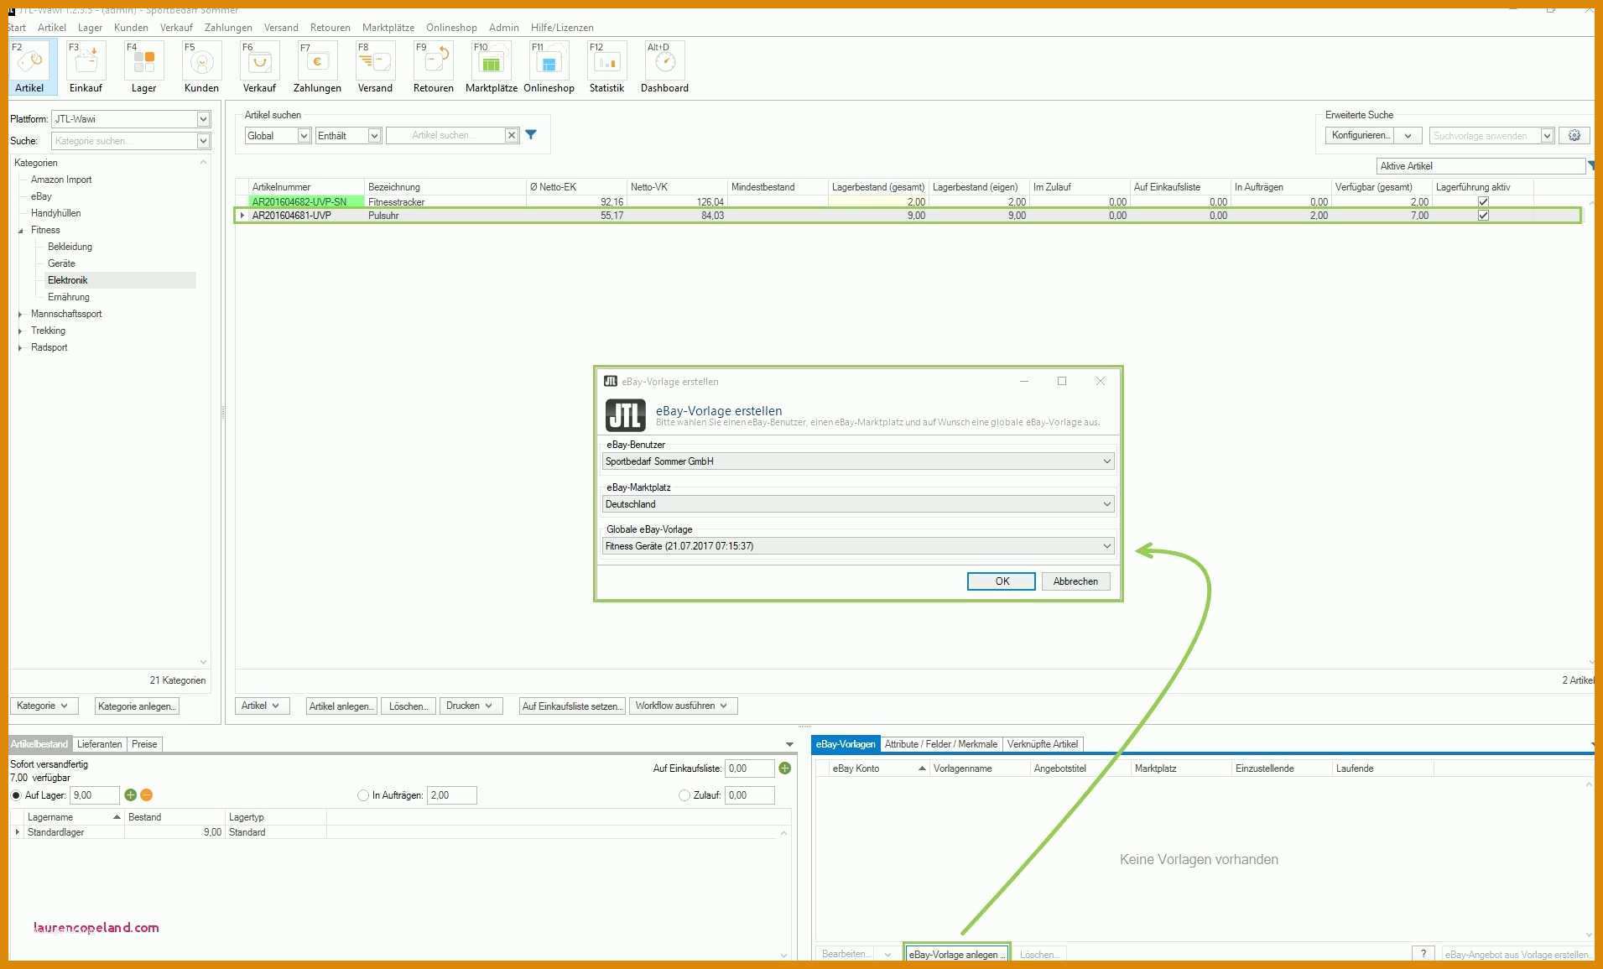1603x969 pixels.
Task: Sort by the Netto-VK column header
Action: 676,187
